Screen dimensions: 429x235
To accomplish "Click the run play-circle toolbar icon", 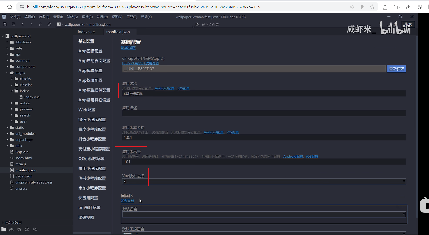I will click(x=49, y=24).
